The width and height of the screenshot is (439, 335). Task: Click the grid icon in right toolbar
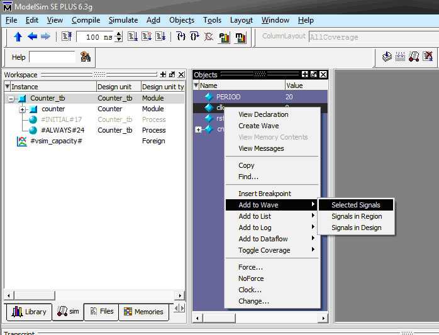(401, 57)
